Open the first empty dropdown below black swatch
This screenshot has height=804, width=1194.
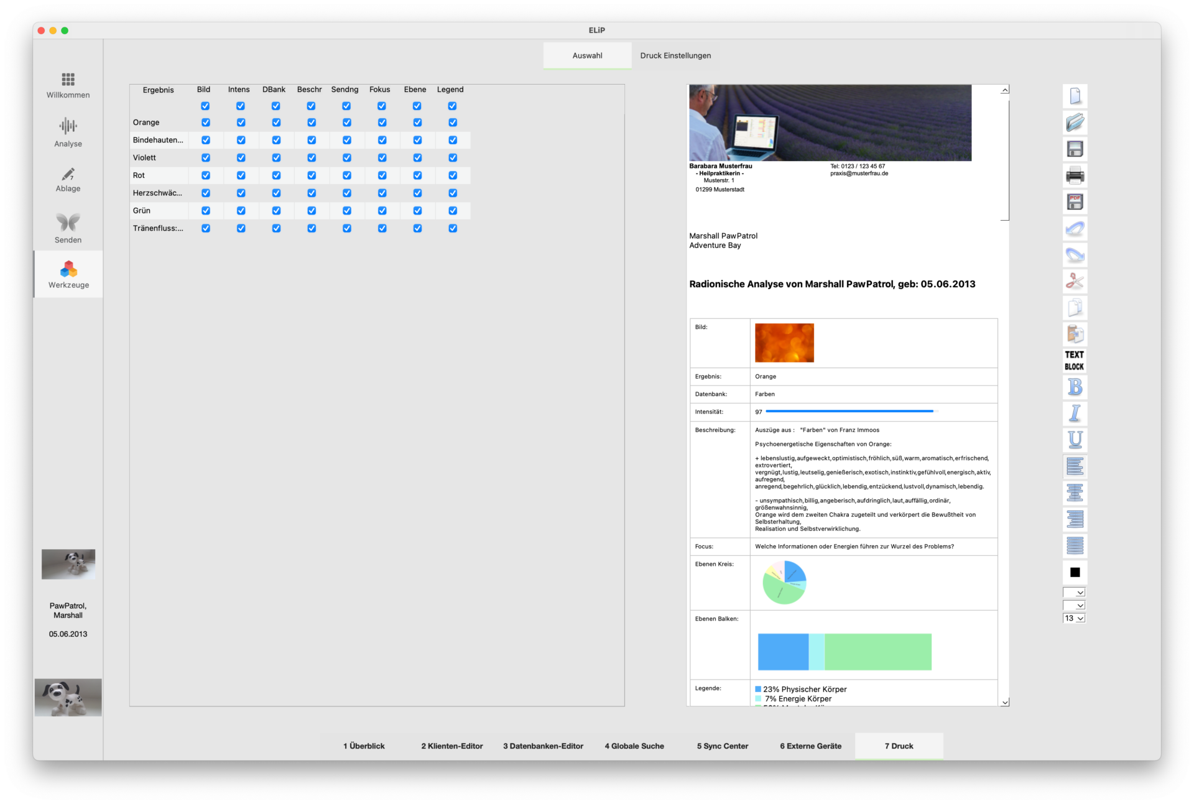point(1074,593)
